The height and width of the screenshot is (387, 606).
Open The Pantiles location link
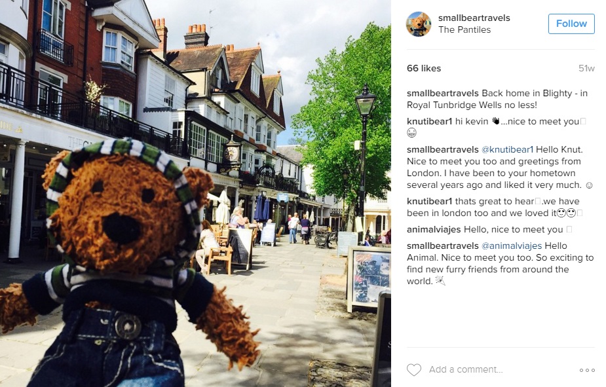coord(464,29)
